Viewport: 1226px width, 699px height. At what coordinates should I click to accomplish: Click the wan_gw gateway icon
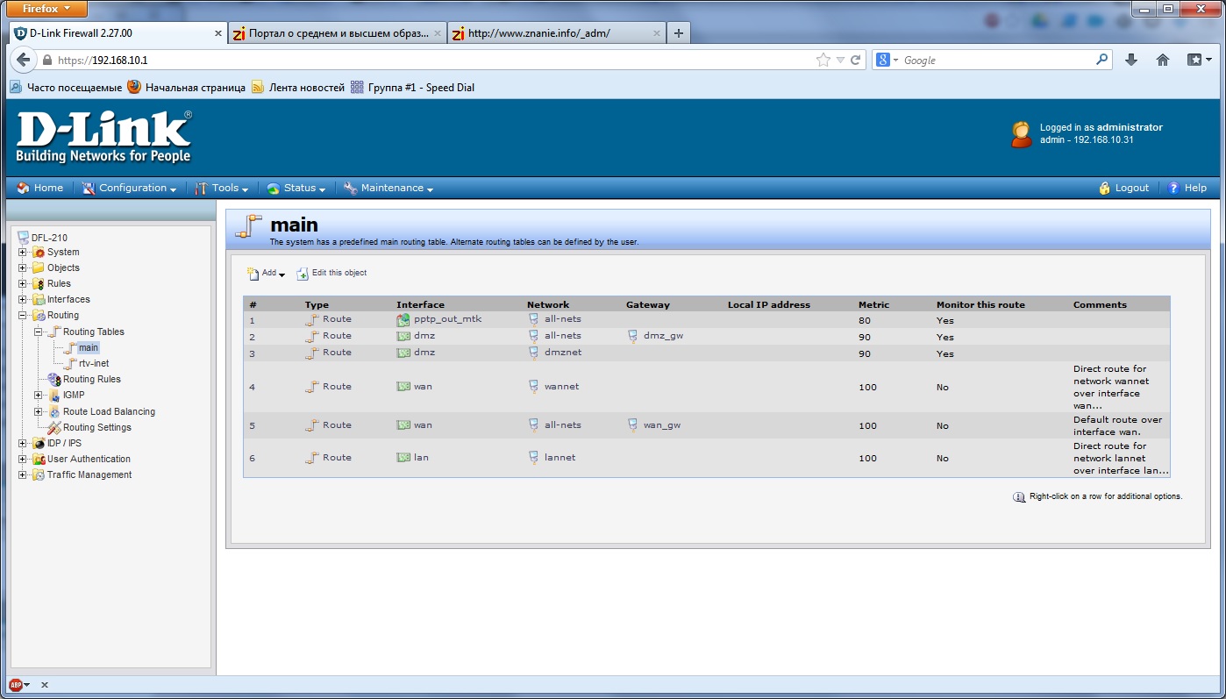pos(633,425)
